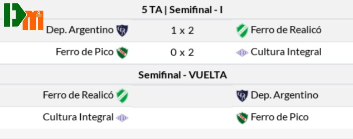Click the "5 TA | Semifinal - I" header

pos(182,10)
